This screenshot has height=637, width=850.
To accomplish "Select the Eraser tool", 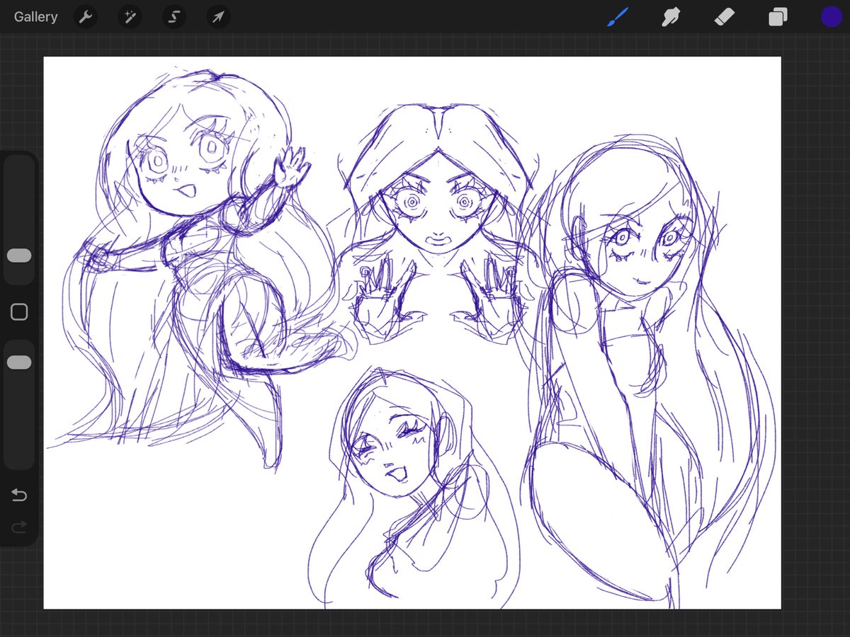I will coord(725,17).
